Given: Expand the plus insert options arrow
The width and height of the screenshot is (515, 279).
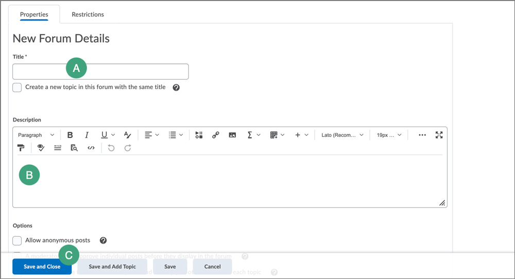Looking at the screenshot, I should [306, 135].
